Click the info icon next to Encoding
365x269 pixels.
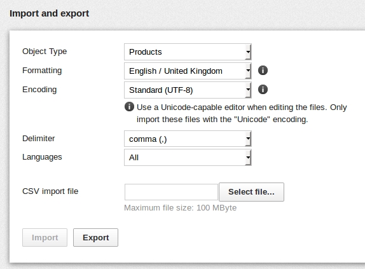[263, 90]
